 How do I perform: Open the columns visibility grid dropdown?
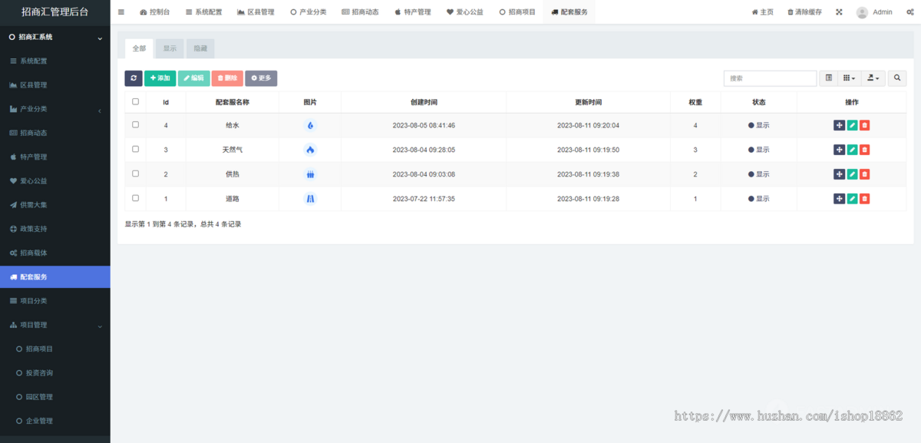coord(849,78)
